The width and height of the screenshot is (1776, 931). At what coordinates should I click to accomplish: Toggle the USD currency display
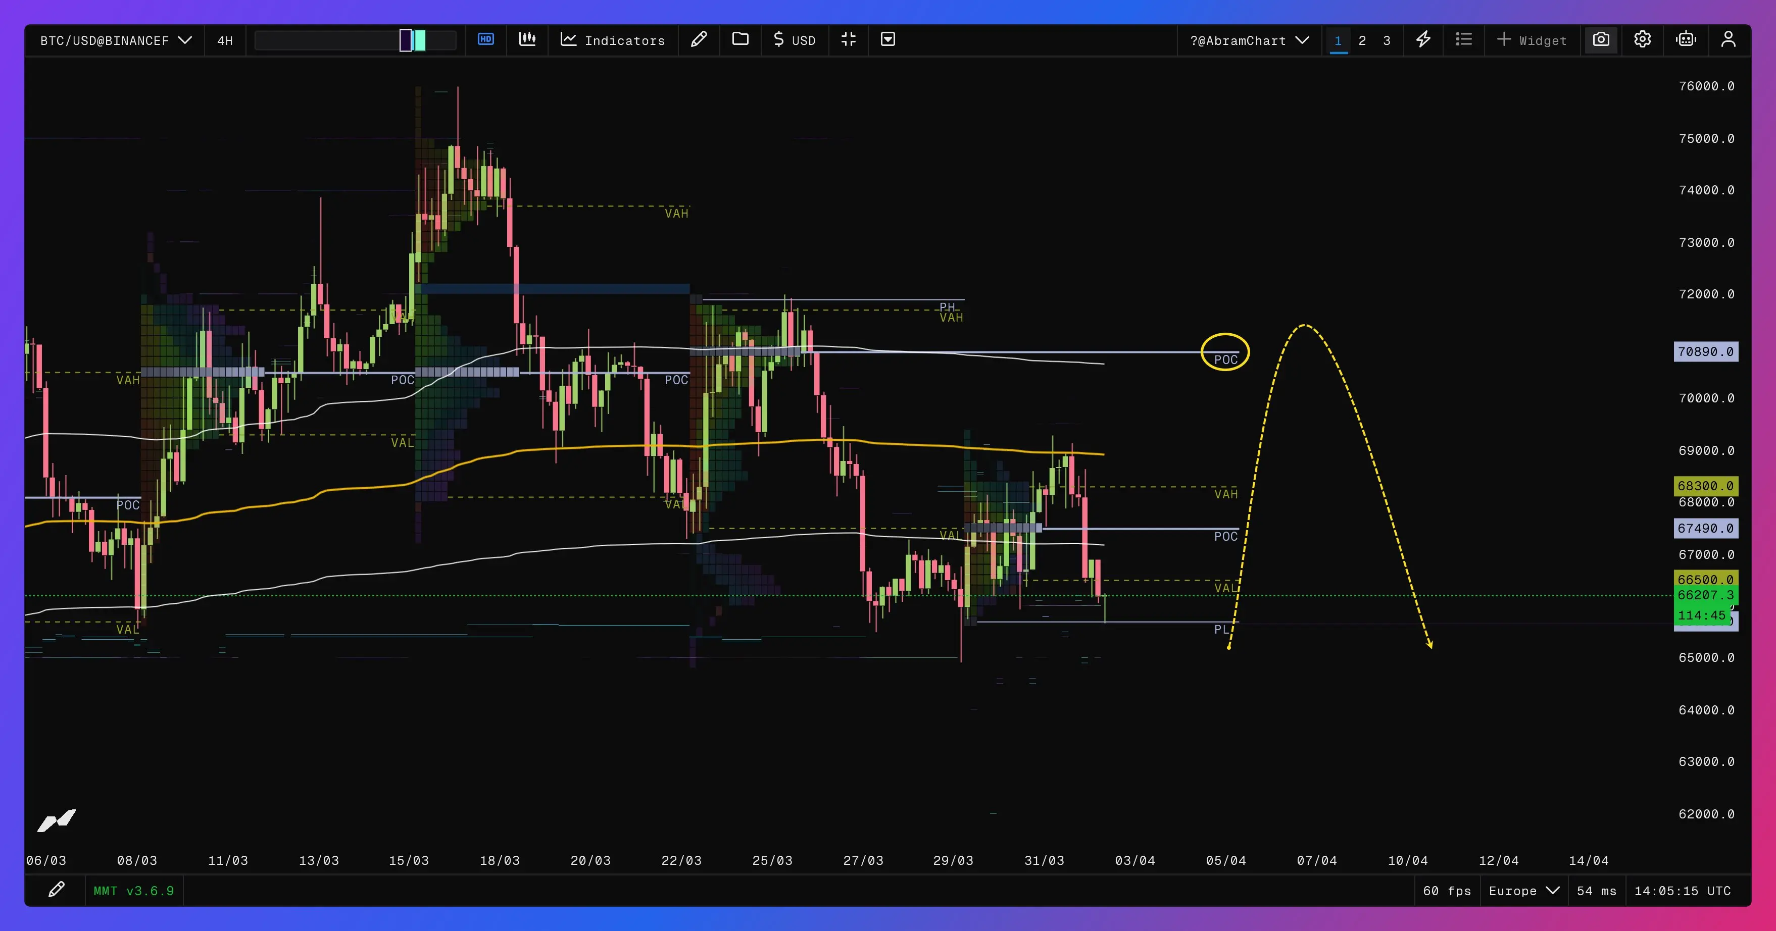[x=794, y=40]
